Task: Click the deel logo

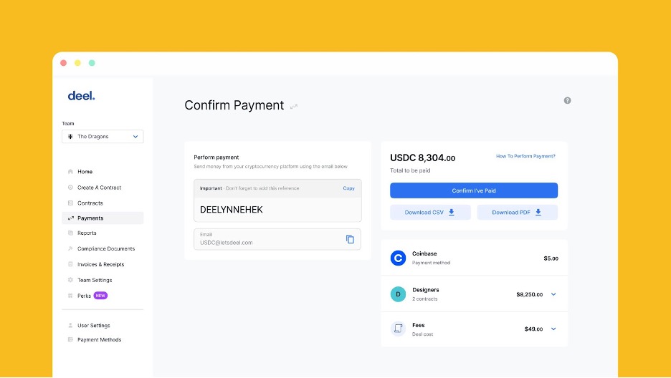Action: pos(81,96)
